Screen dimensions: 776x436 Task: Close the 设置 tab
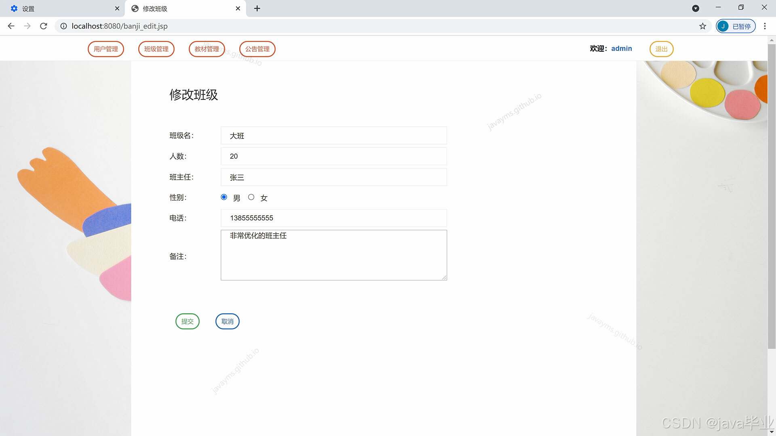pyautogui.click(x=117, y=8)
